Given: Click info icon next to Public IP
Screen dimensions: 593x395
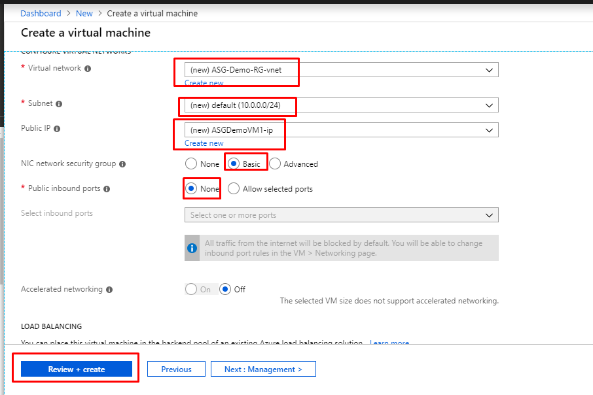Looking at the screenshot, I should click(57, 129).
